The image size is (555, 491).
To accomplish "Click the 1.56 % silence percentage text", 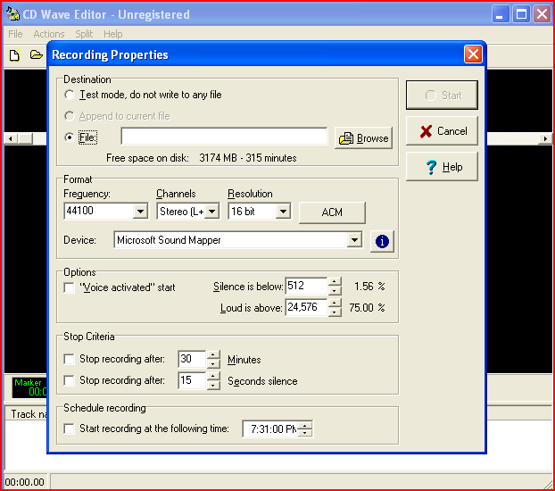I will tap(369, 287).
